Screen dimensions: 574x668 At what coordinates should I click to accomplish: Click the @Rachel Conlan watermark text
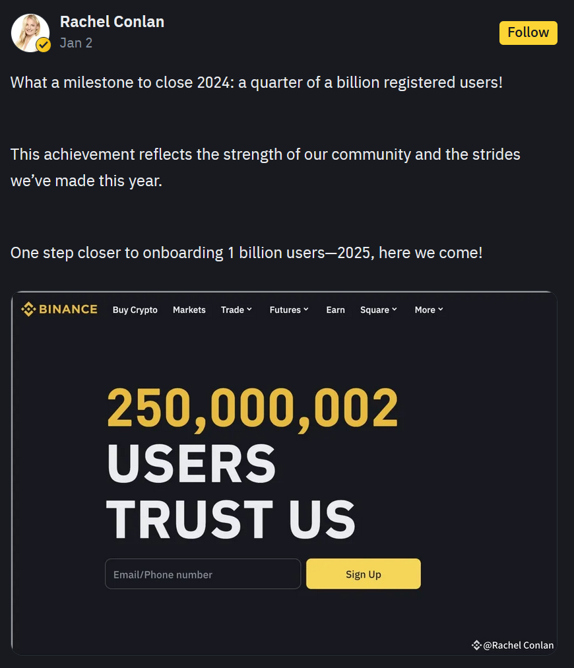click(x=519, y=645)
